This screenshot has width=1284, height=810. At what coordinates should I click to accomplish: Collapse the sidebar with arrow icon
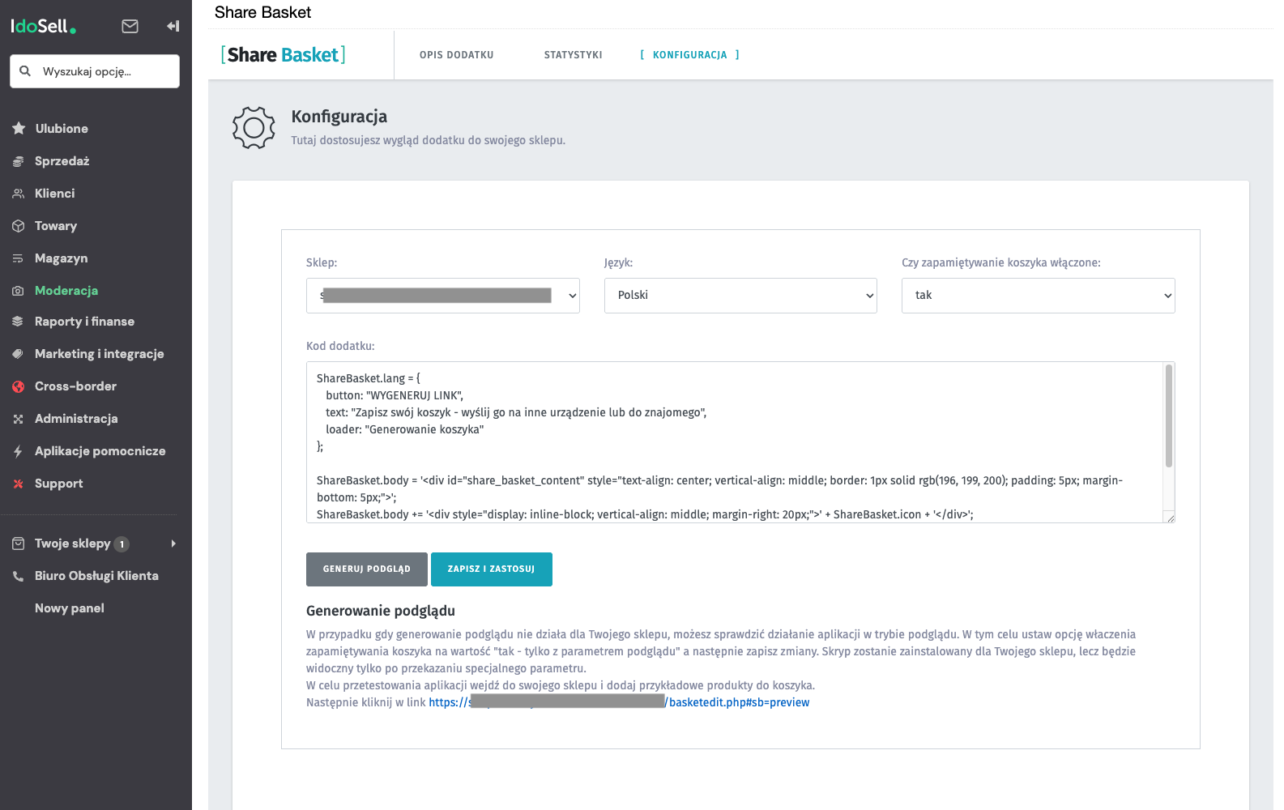173,26
